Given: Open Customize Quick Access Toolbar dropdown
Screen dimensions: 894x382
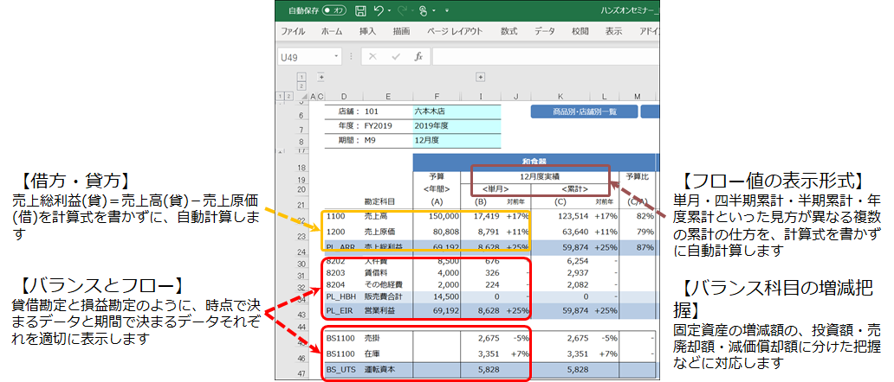Looking at the screenshot, I should point(446,10).
